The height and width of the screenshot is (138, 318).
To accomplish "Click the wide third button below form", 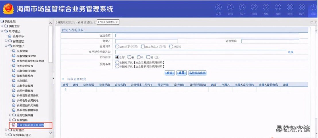I will click(x=197, y=73).
